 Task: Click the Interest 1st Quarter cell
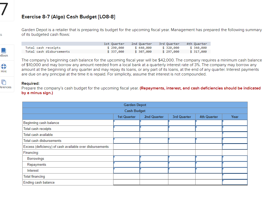click(126, 170)
